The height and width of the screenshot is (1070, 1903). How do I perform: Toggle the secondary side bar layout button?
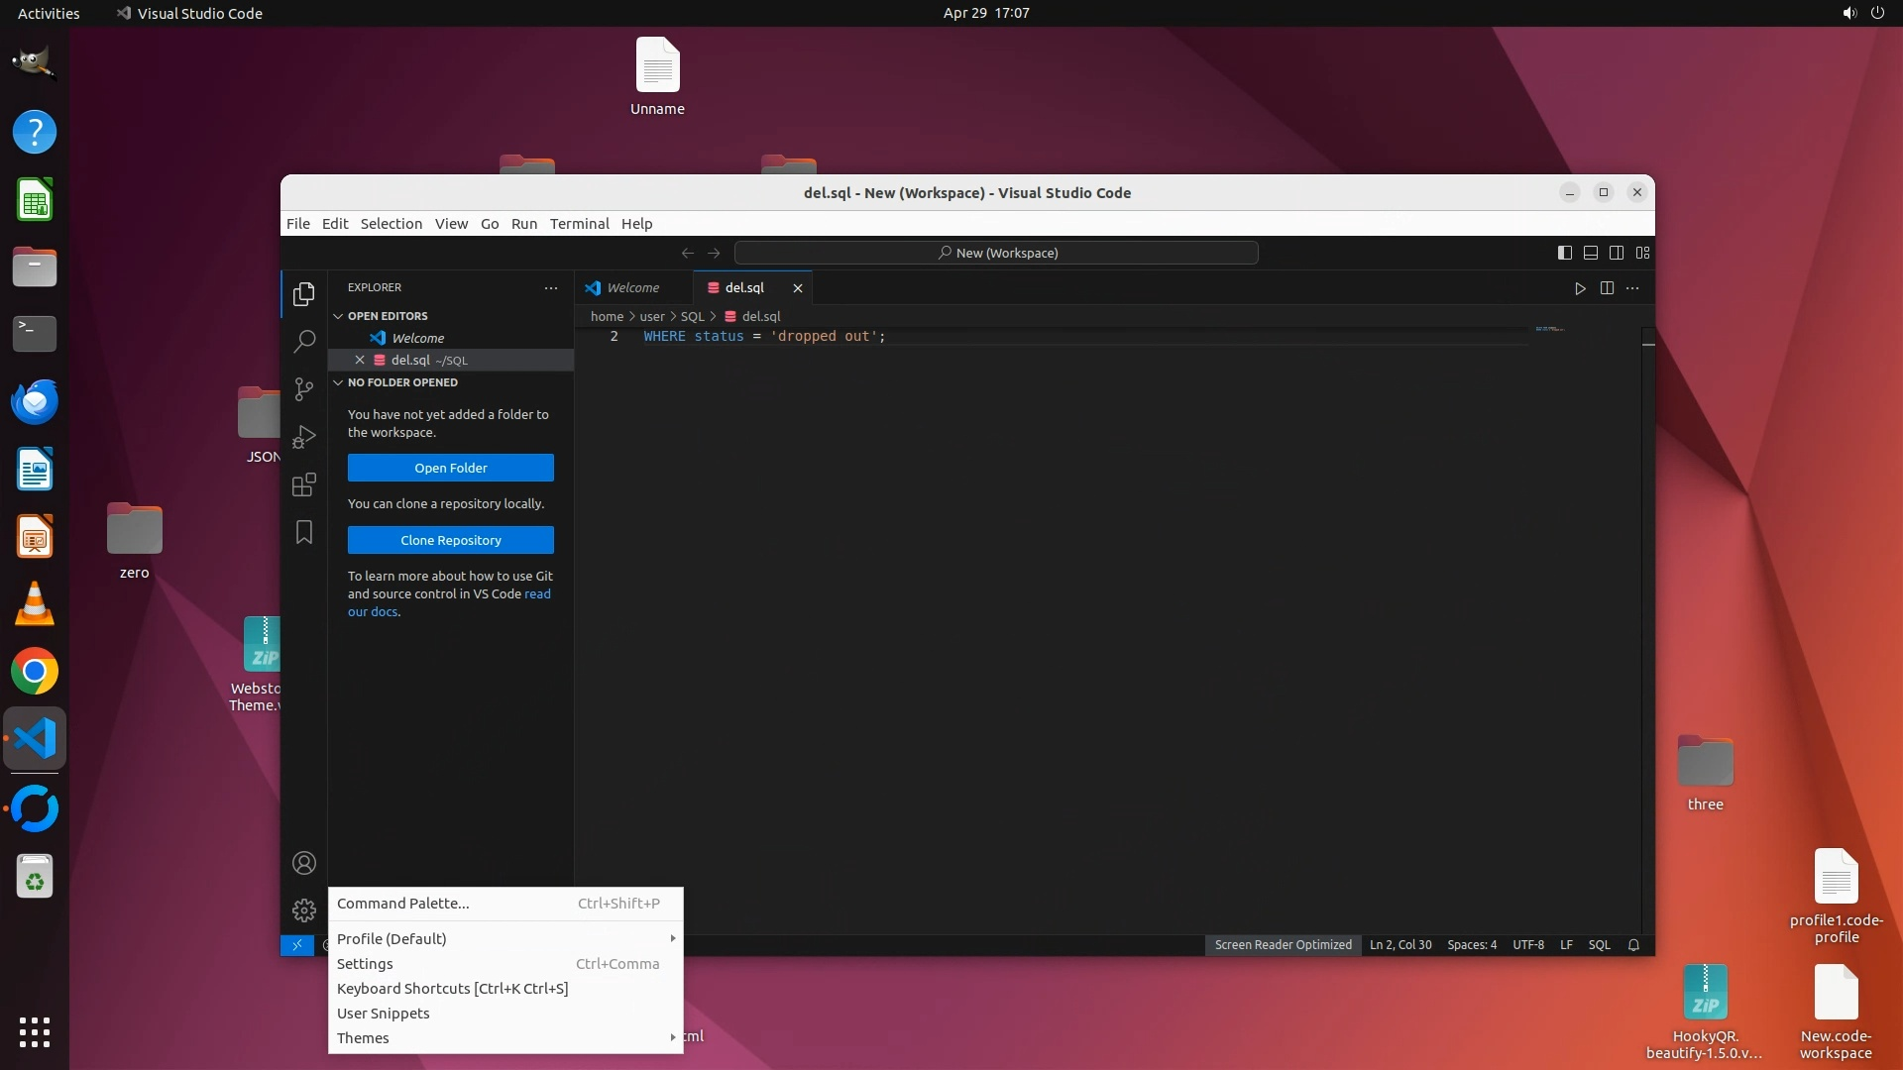pyautogui.click(x=1616, y=253)
